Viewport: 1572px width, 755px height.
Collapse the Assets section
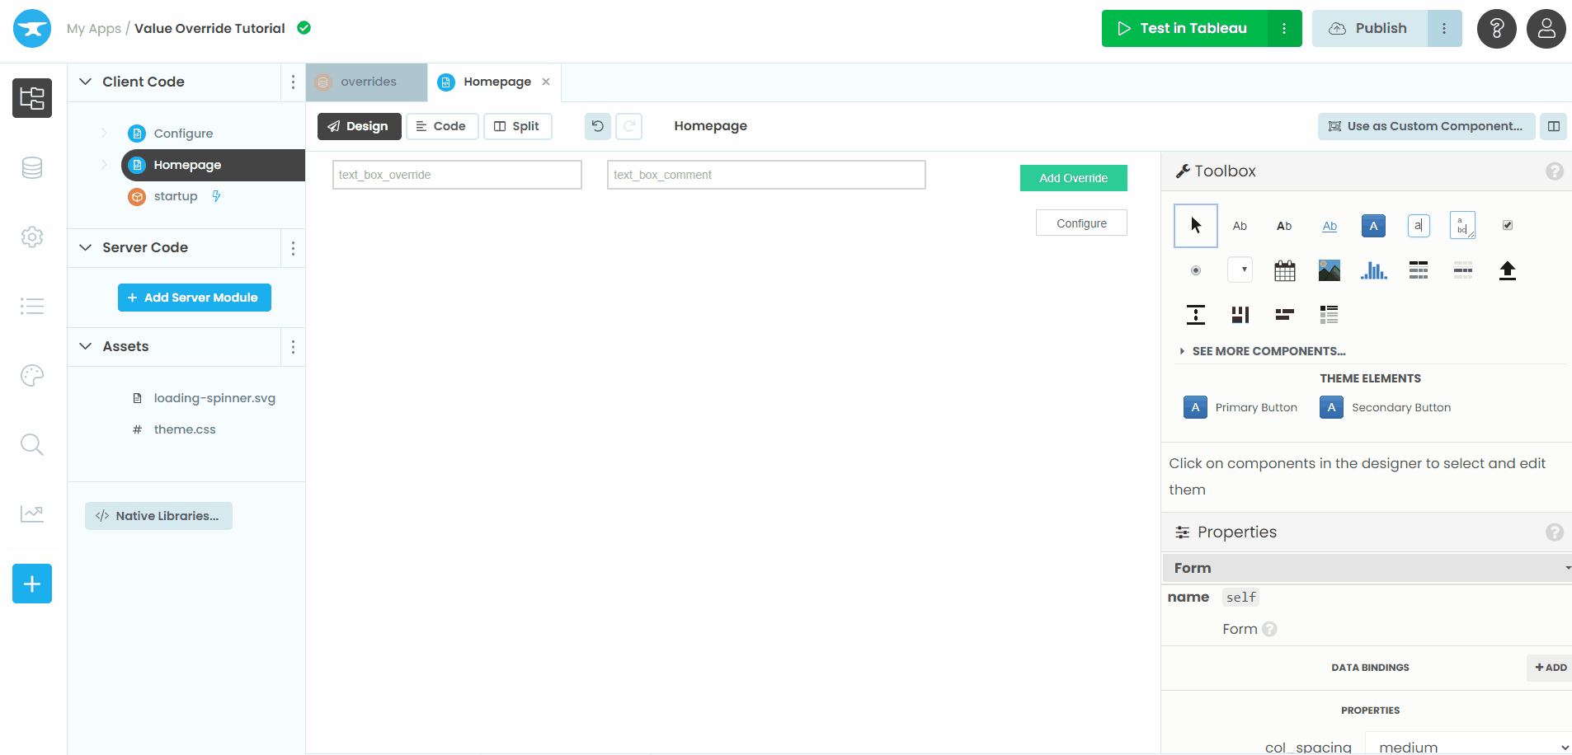point(85,346)
